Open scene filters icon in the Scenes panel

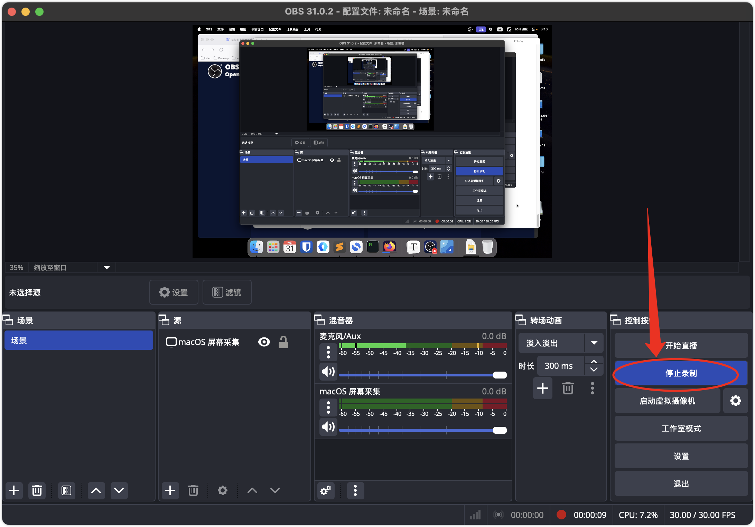(66, 490)
